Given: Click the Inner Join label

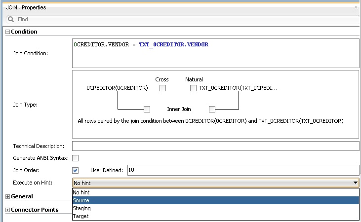Looking at the screenshot, I should pos(179,110).
